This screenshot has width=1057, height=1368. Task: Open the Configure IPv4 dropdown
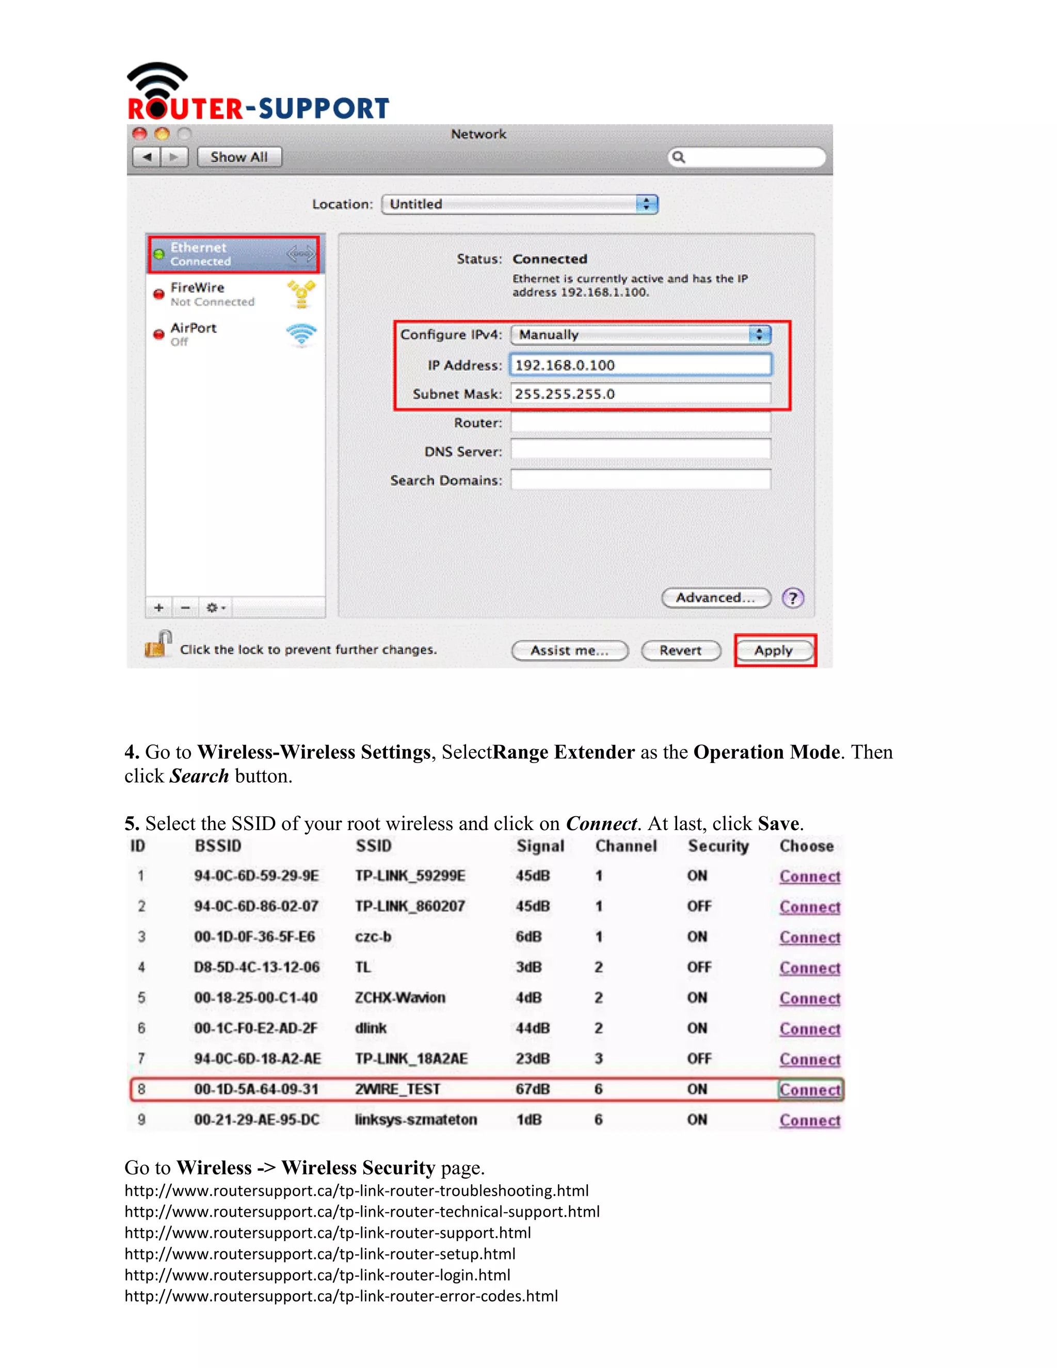click(640, 335)
